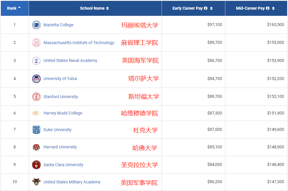The width and height of the screenshot is (288, 191).
Task: Click the Naval Academy crest icon
Action: [x=36, y=61]
